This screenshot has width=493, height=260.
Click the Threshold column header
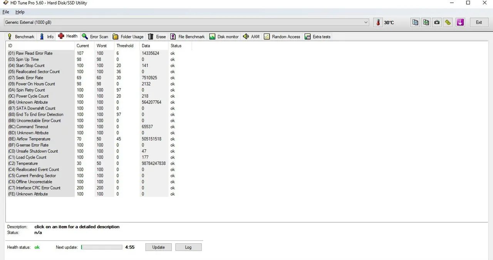pos(127,46)
